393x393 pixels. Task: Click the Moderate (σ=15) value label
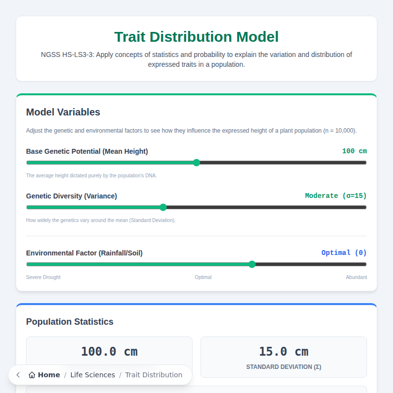click(336, 196)
